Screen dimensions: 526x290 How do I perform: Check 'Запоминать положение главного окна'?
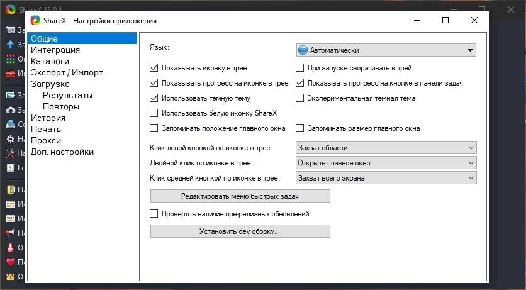154,128
